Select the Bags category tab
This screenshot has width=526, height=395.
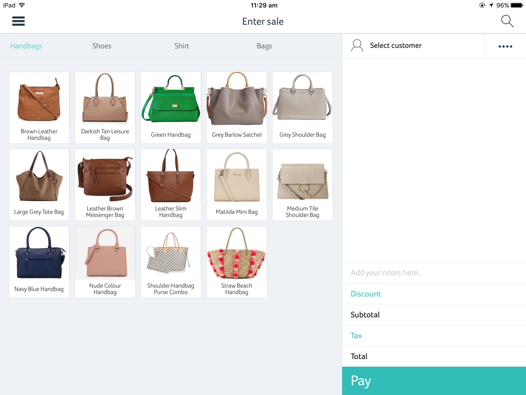pos(264,46)
